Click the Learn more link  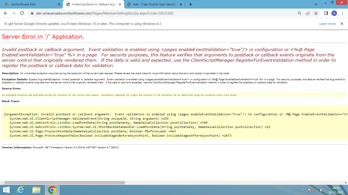pos(327,24)
